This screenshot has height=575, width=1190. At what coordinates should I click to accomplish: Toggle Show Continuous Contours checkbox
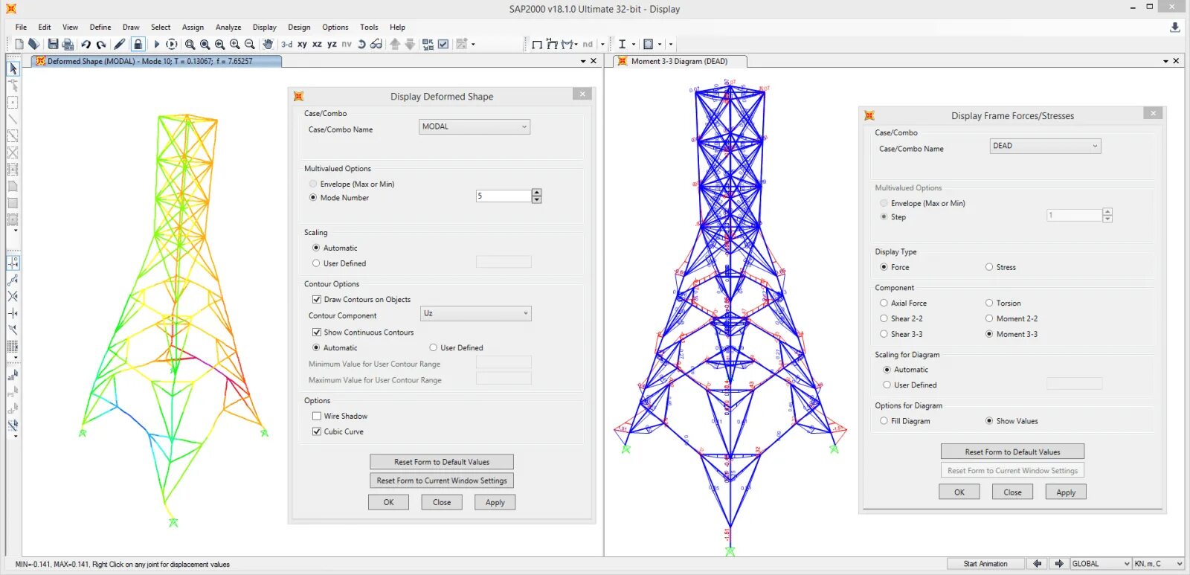(x=317, y=333)
